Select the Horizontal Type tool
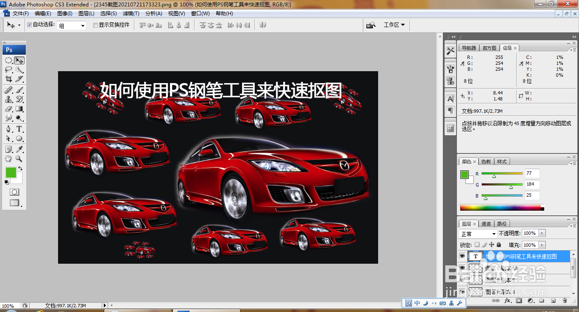This screenshot has width=579, height=312. [19, 129]
